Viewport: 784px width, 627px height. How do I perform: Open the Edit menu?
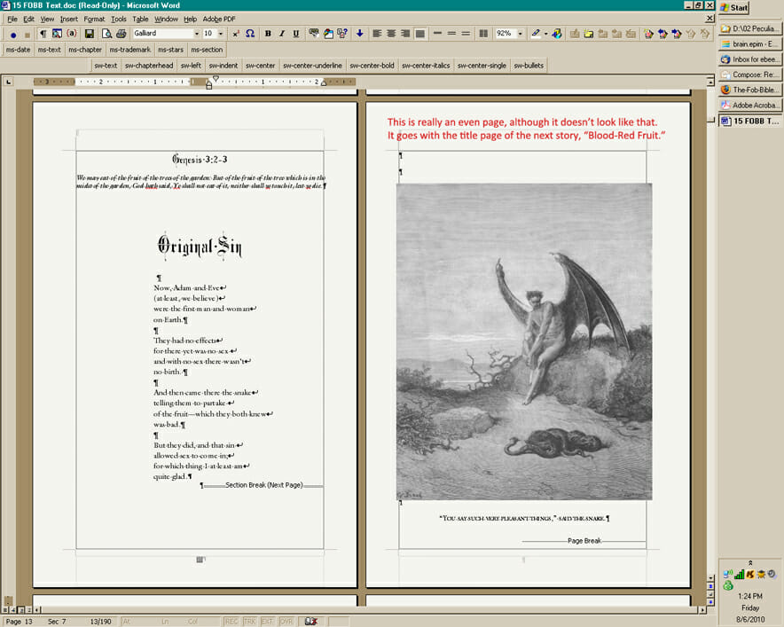click(x=29, y=19)
